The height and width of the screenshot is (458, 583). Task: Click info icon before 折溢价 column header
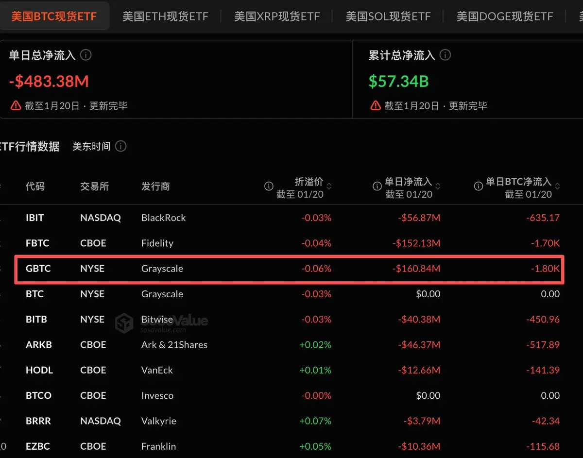point(269,186)
